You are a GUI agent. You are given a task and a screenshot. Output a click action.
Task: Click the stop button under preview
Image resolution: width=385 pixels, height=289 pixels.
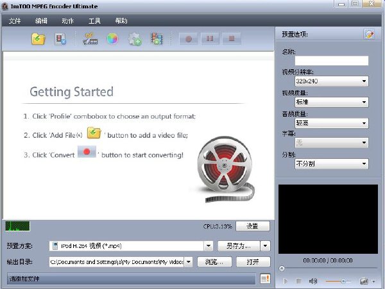(298, 281)
